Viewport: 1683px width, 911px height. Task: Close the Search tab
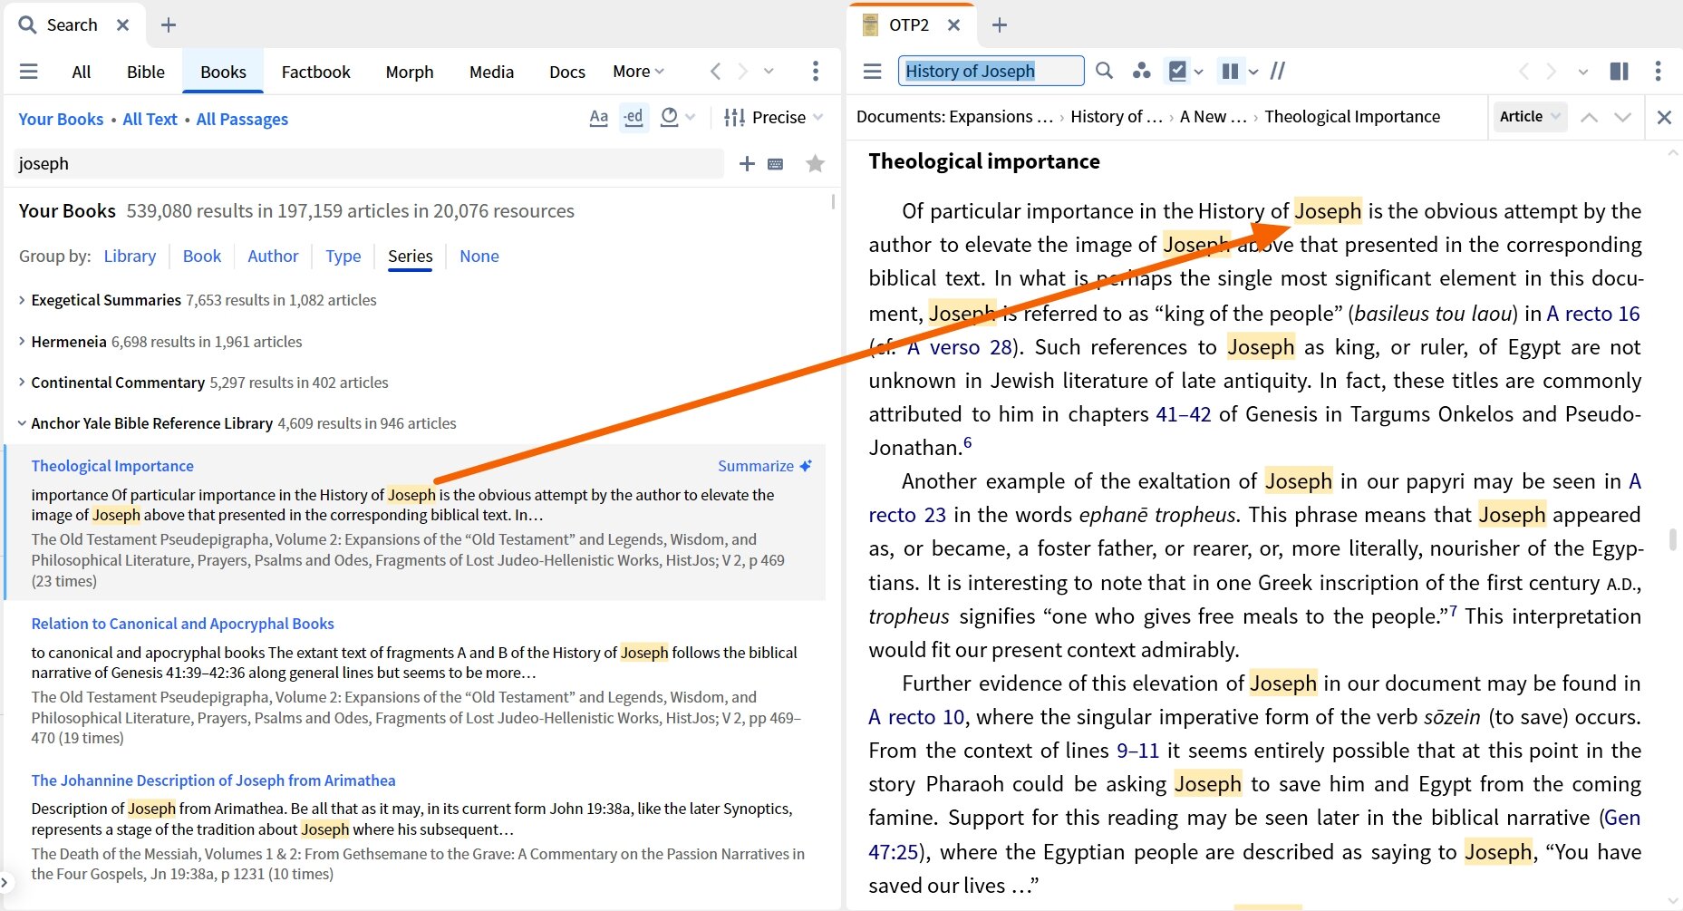point(122,25)
